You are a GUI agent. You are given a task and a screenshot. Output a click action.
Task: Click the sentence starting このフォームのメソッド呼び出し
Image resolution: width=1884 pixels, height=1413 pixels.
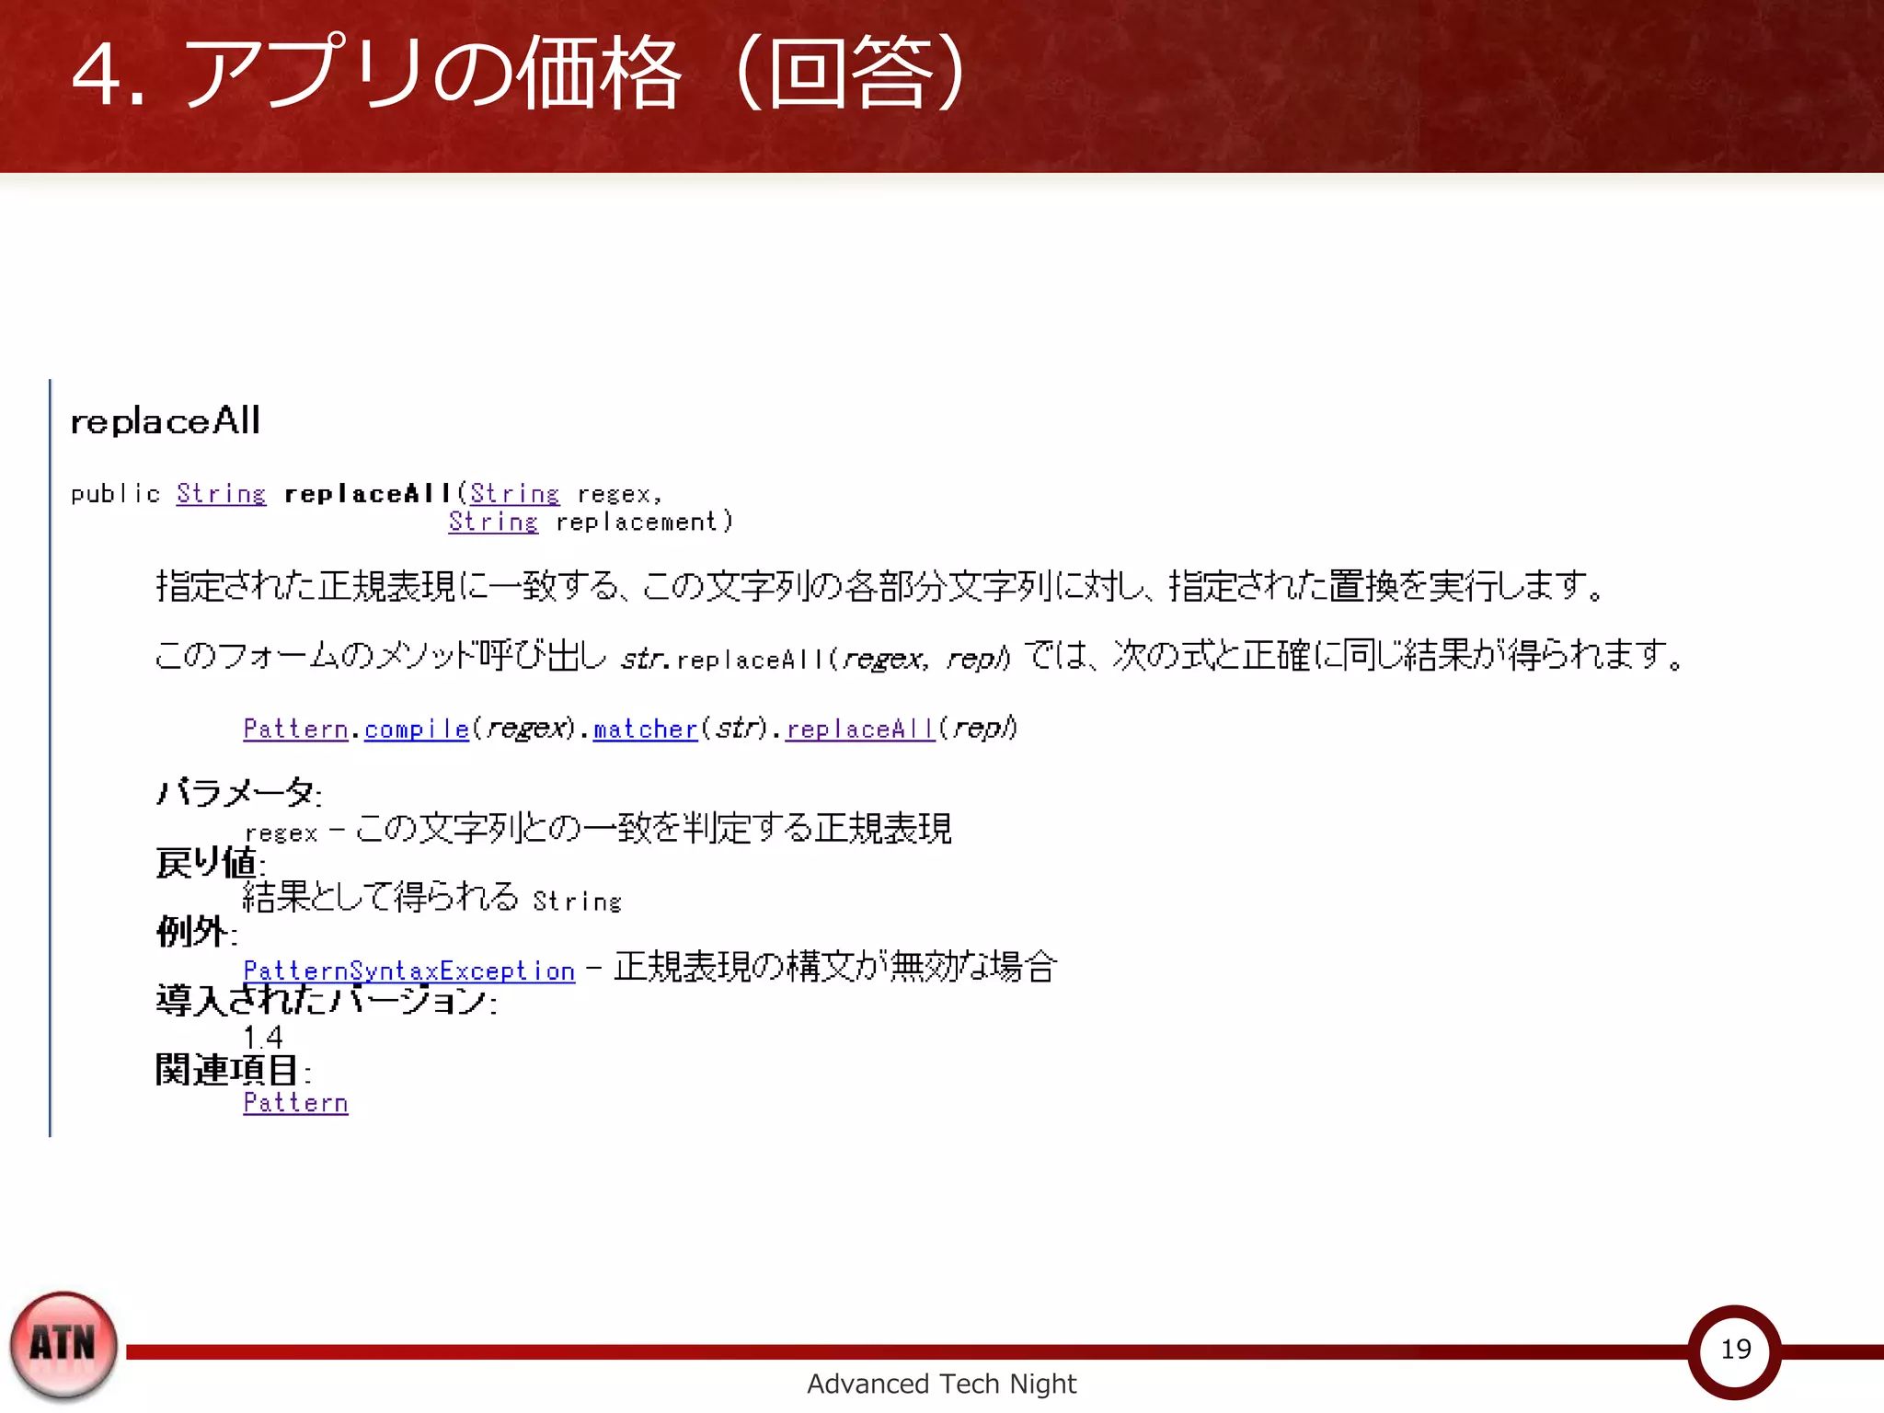click(920, 656)
